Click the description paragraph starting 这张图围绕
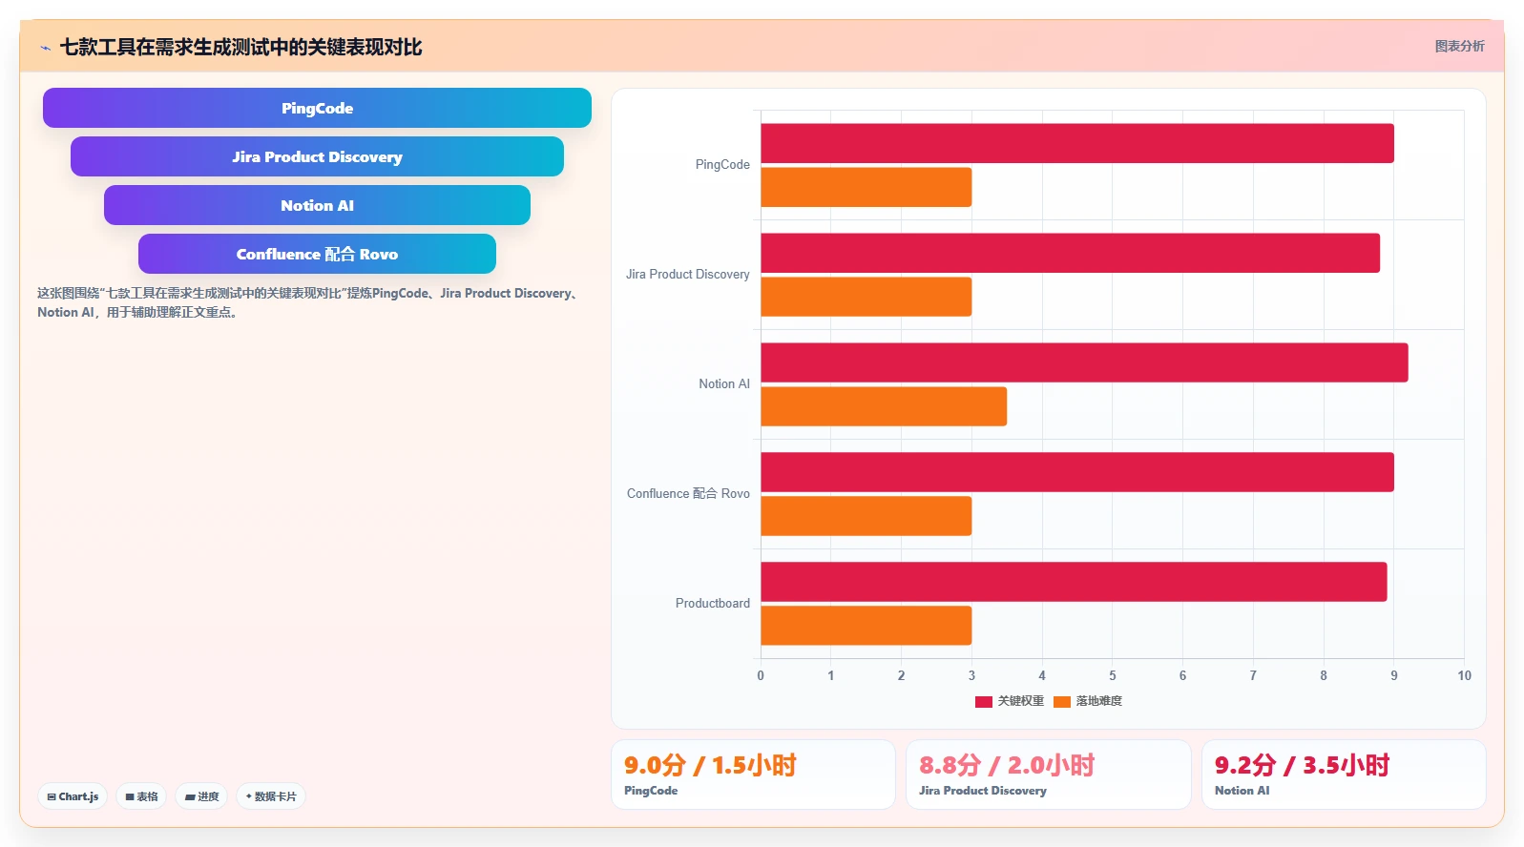The height and width of the screenshot is (847, 1524). coord(308,302)
